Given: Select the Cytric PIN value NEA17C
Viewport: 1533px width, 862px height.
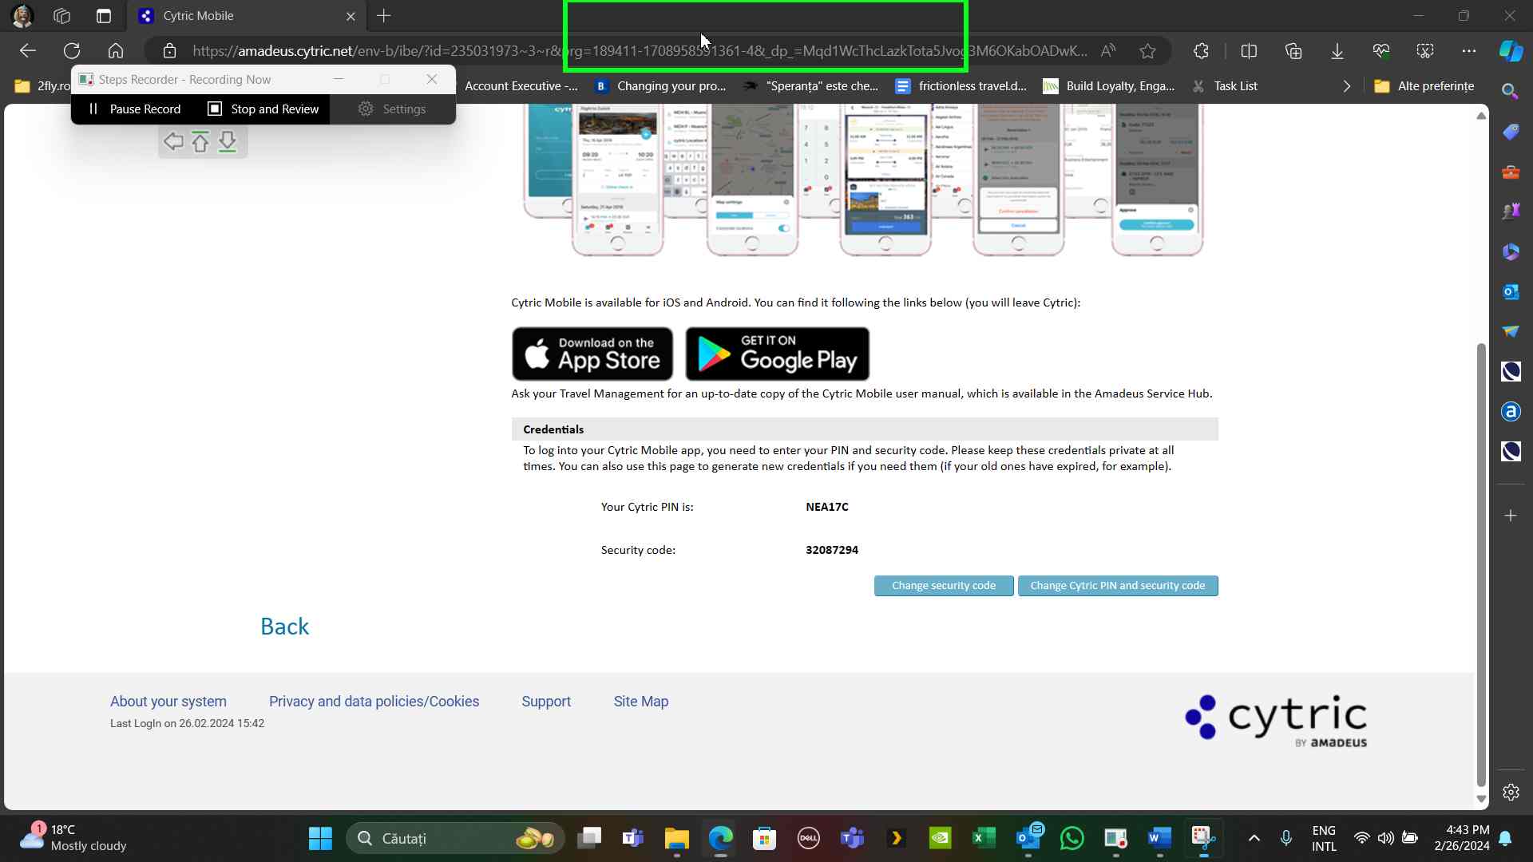Looking at the screenshot, I should (x=827, y=507).
